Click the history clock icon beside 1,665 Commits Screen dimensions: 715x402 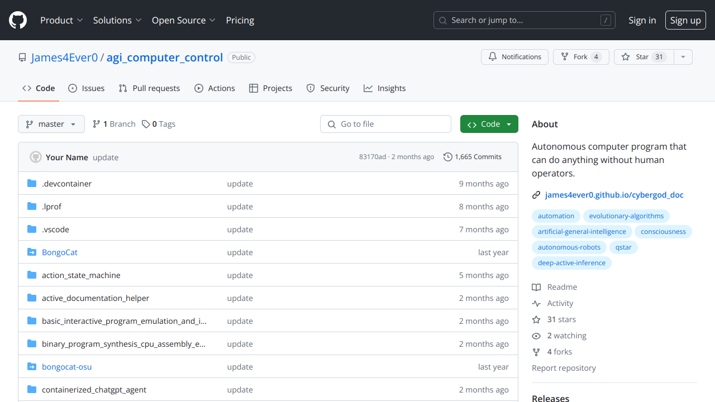(x=448, y=157)
